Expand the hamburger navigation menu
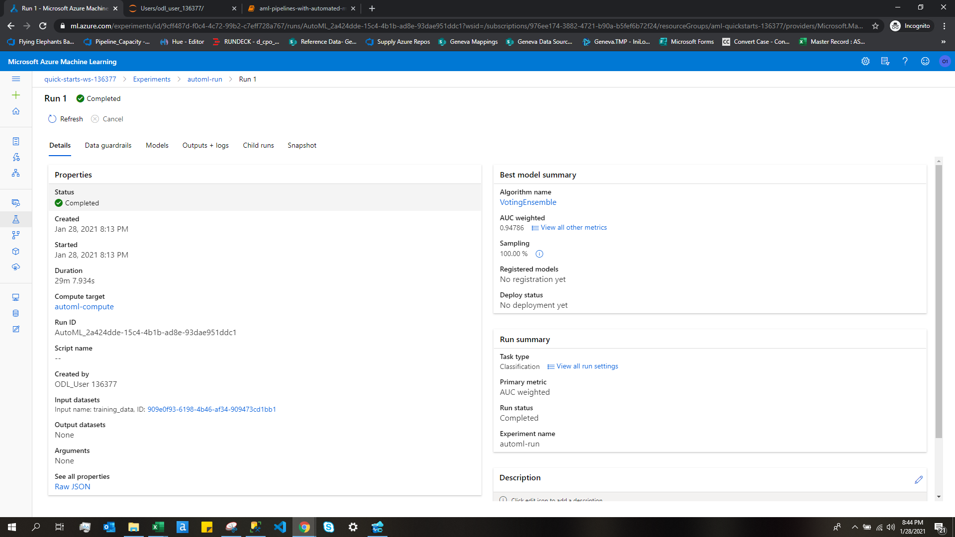Image resolution: width=955 pixels, height=537 pixels. [16, 79]
